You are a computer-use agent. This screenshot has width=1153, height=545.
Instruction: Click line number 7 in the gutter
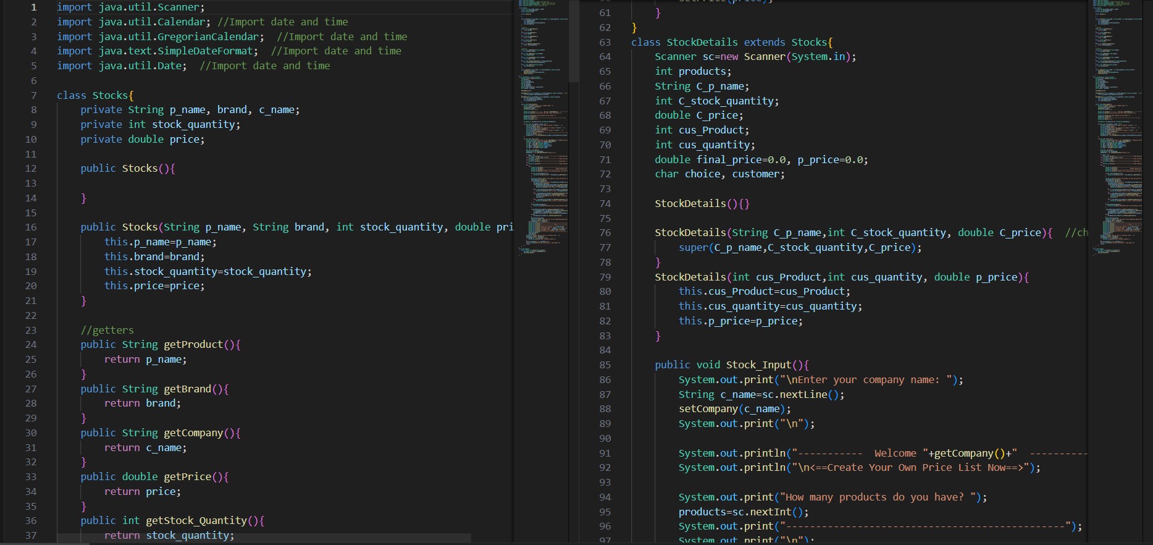click(x=33, y=95)
